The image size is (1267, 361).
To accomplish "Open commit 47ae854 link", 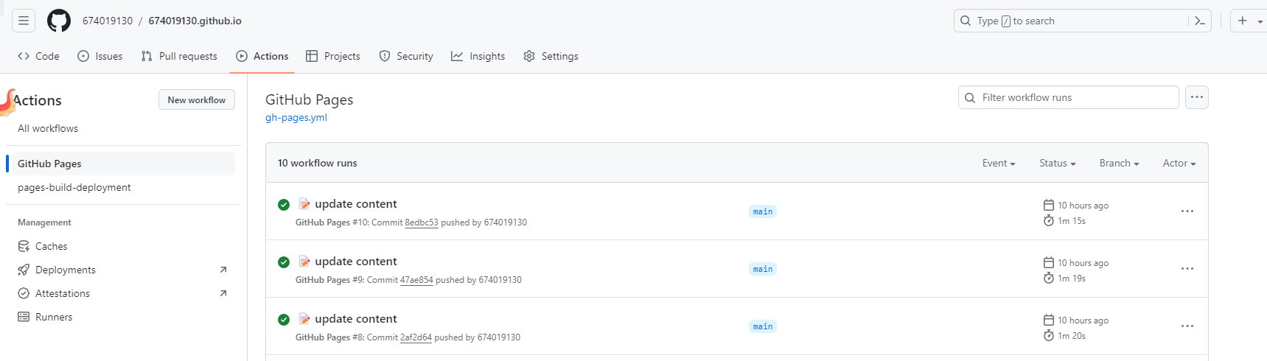I will click(416, 280).
